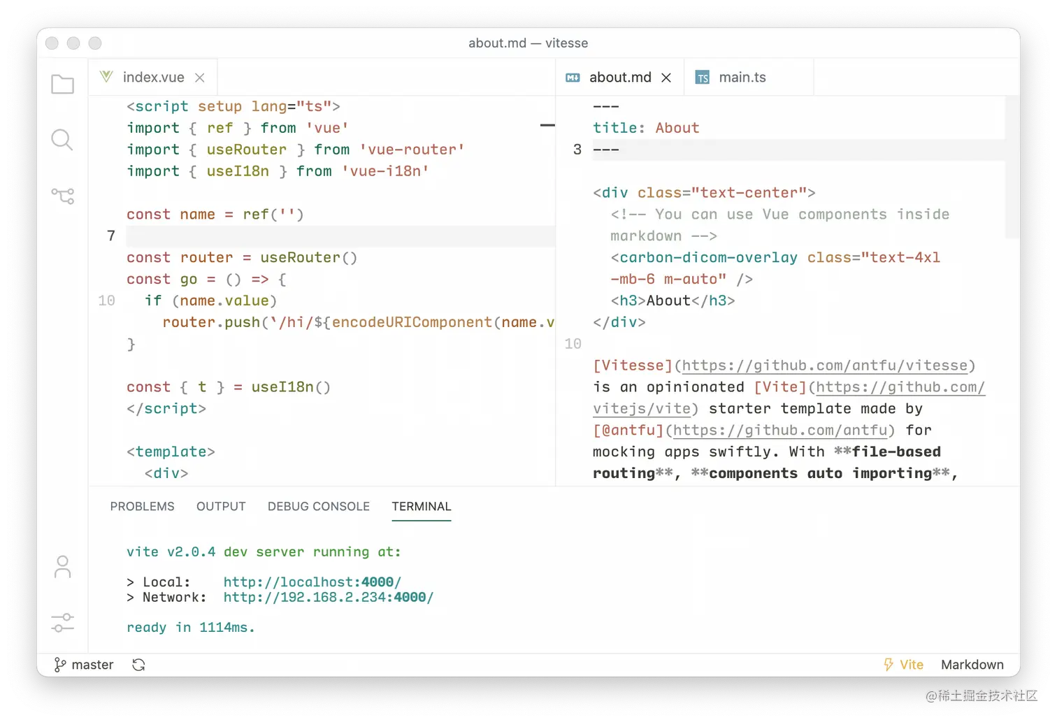Click the minimap scrollbar of about.md editor
1057x722 pixels.
point(1012,168)
